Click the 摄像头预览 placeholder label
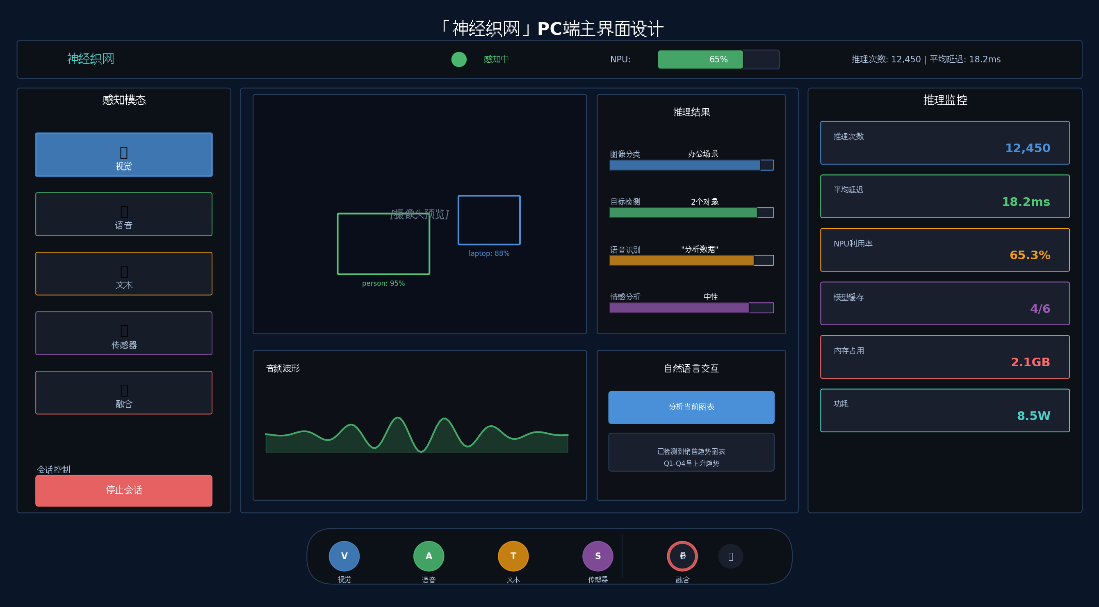Viewport: 1099px width, 607px height. 420,214
